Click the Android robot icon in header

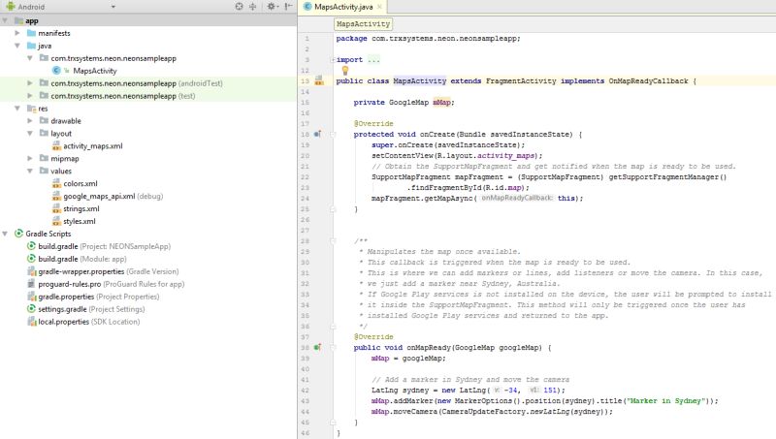coord(10,7)
